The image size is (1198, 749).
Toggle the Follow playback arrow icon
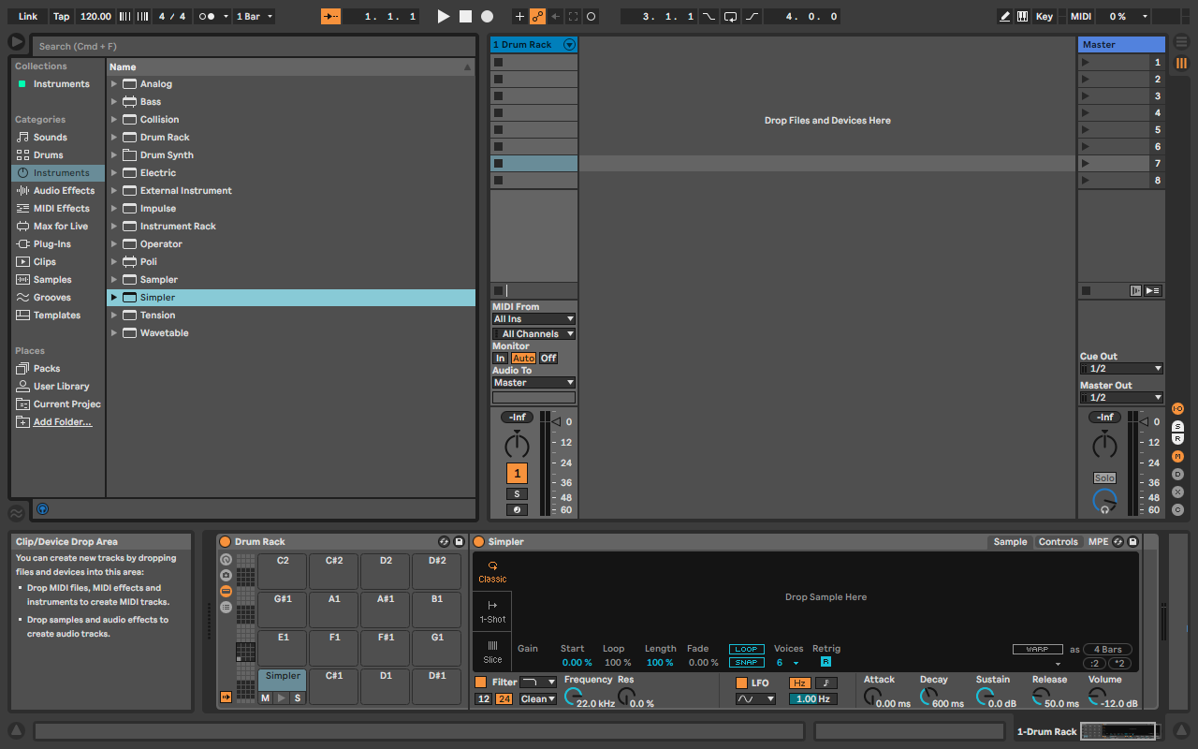(331, 16)
